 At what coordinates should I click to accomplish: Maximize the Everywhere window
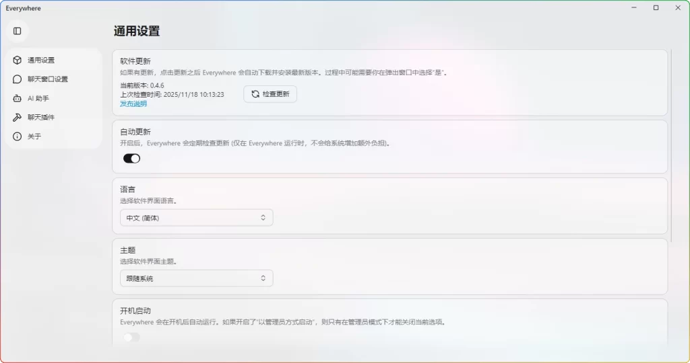[656, 8]
